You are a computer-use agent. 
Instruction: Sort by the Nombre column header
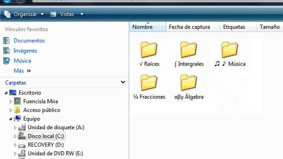(142, 27)
